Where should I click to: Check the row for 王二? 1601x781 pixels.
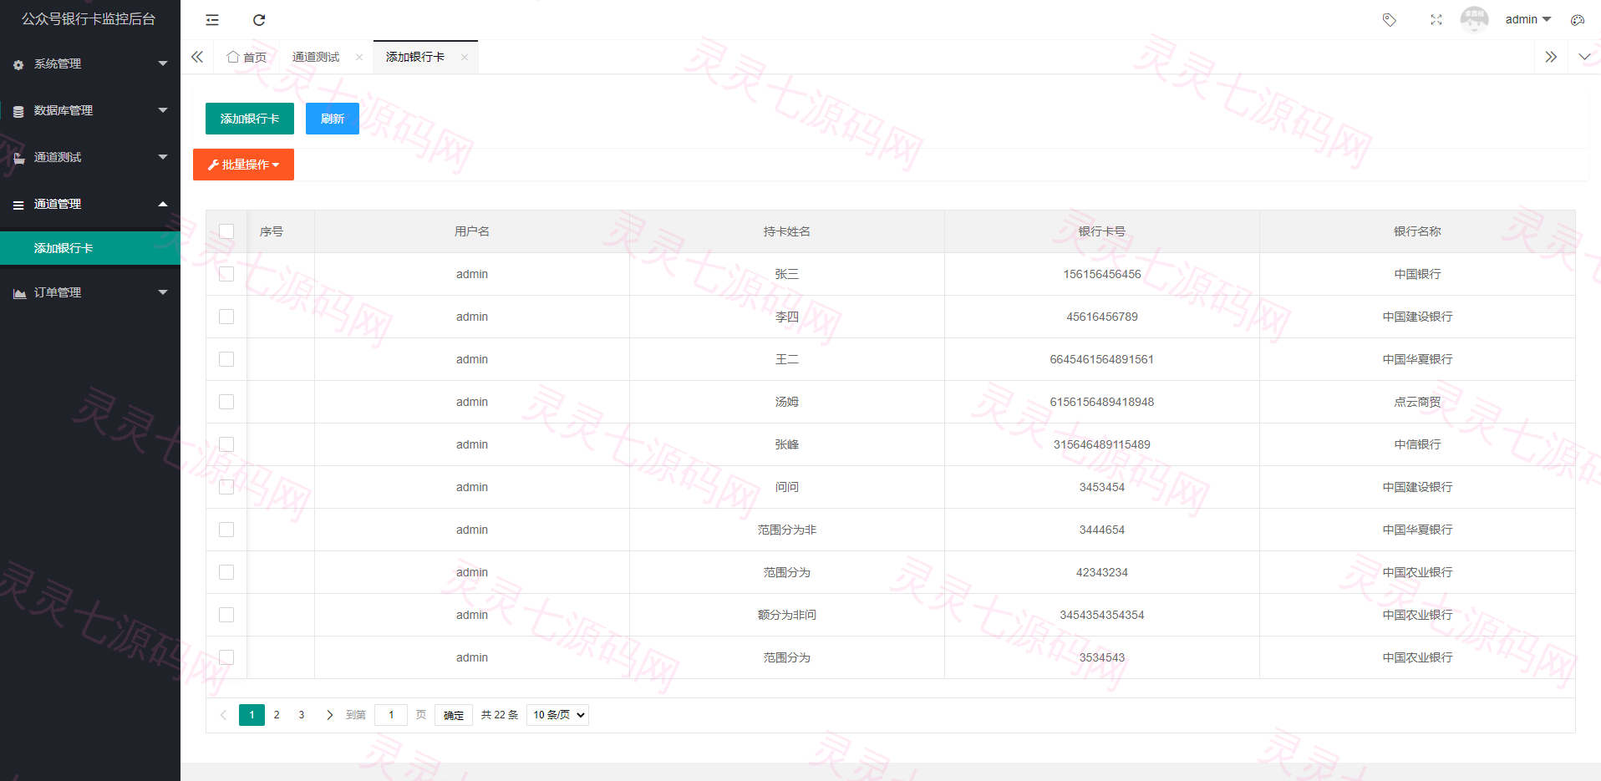pos(226,359)
